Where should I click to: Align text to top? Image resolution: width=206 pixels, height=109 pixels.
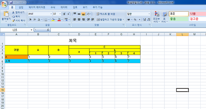tap(75, 14)
